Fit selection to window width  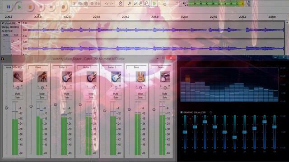(141, 4)
